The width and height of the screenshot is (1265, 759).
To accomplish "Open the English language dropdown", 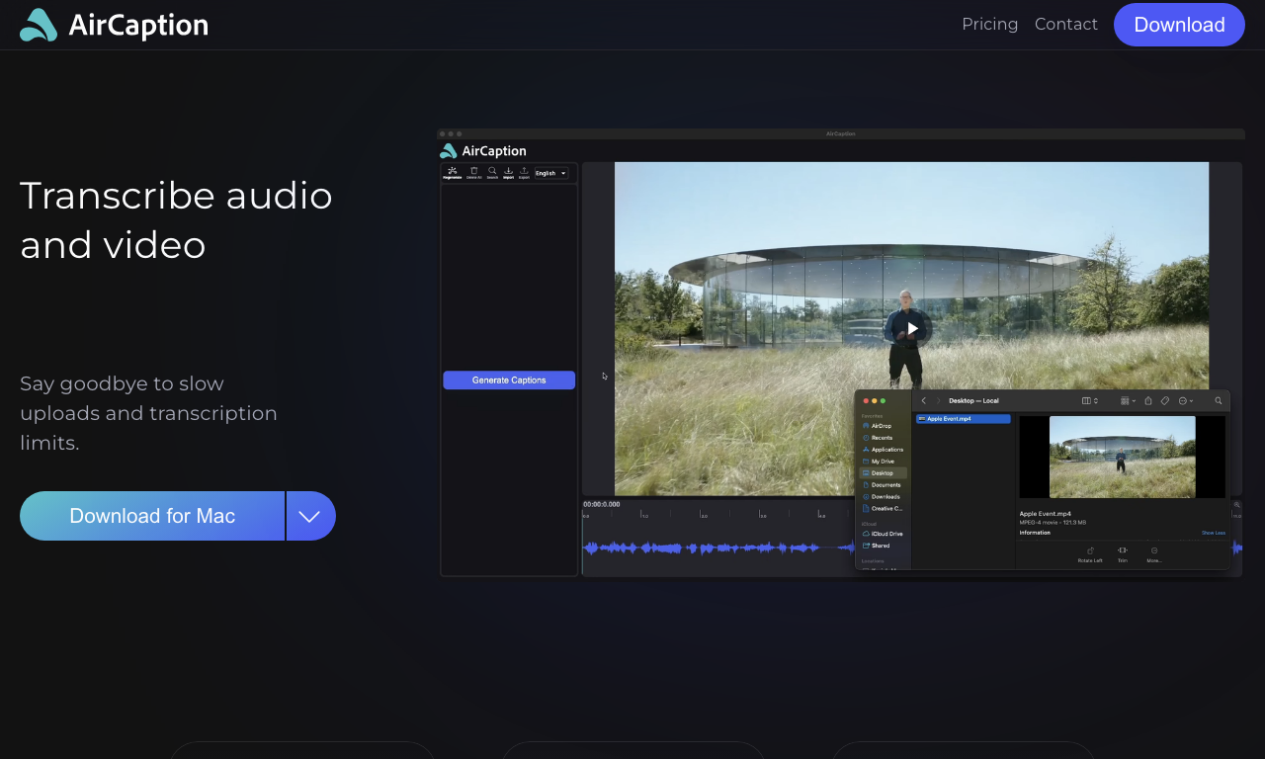I will [x=551, y=173].
